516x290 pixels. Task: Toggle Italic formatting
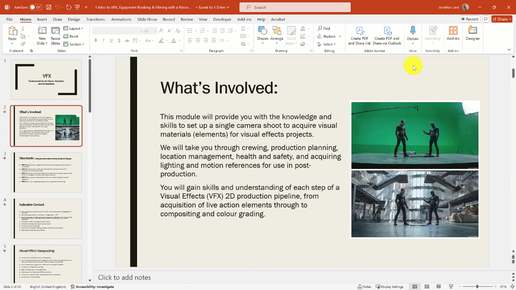point(104,40)
